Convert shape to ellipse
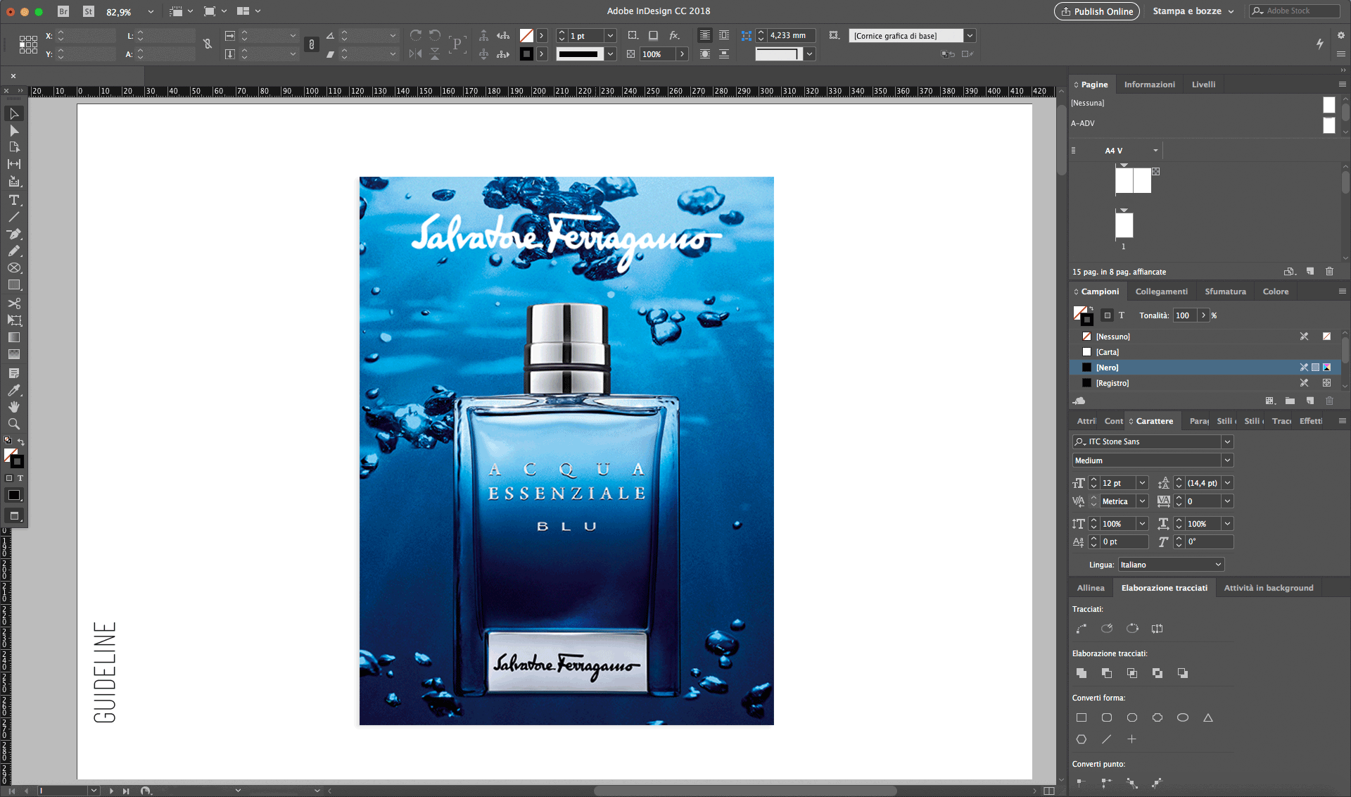Viewport: 1351px width, 797px height. [x=1183, y=717]
